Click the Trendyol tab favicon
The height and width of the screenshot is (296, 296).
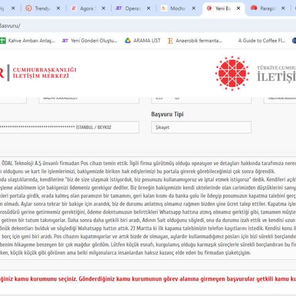[x=29, y=8]
